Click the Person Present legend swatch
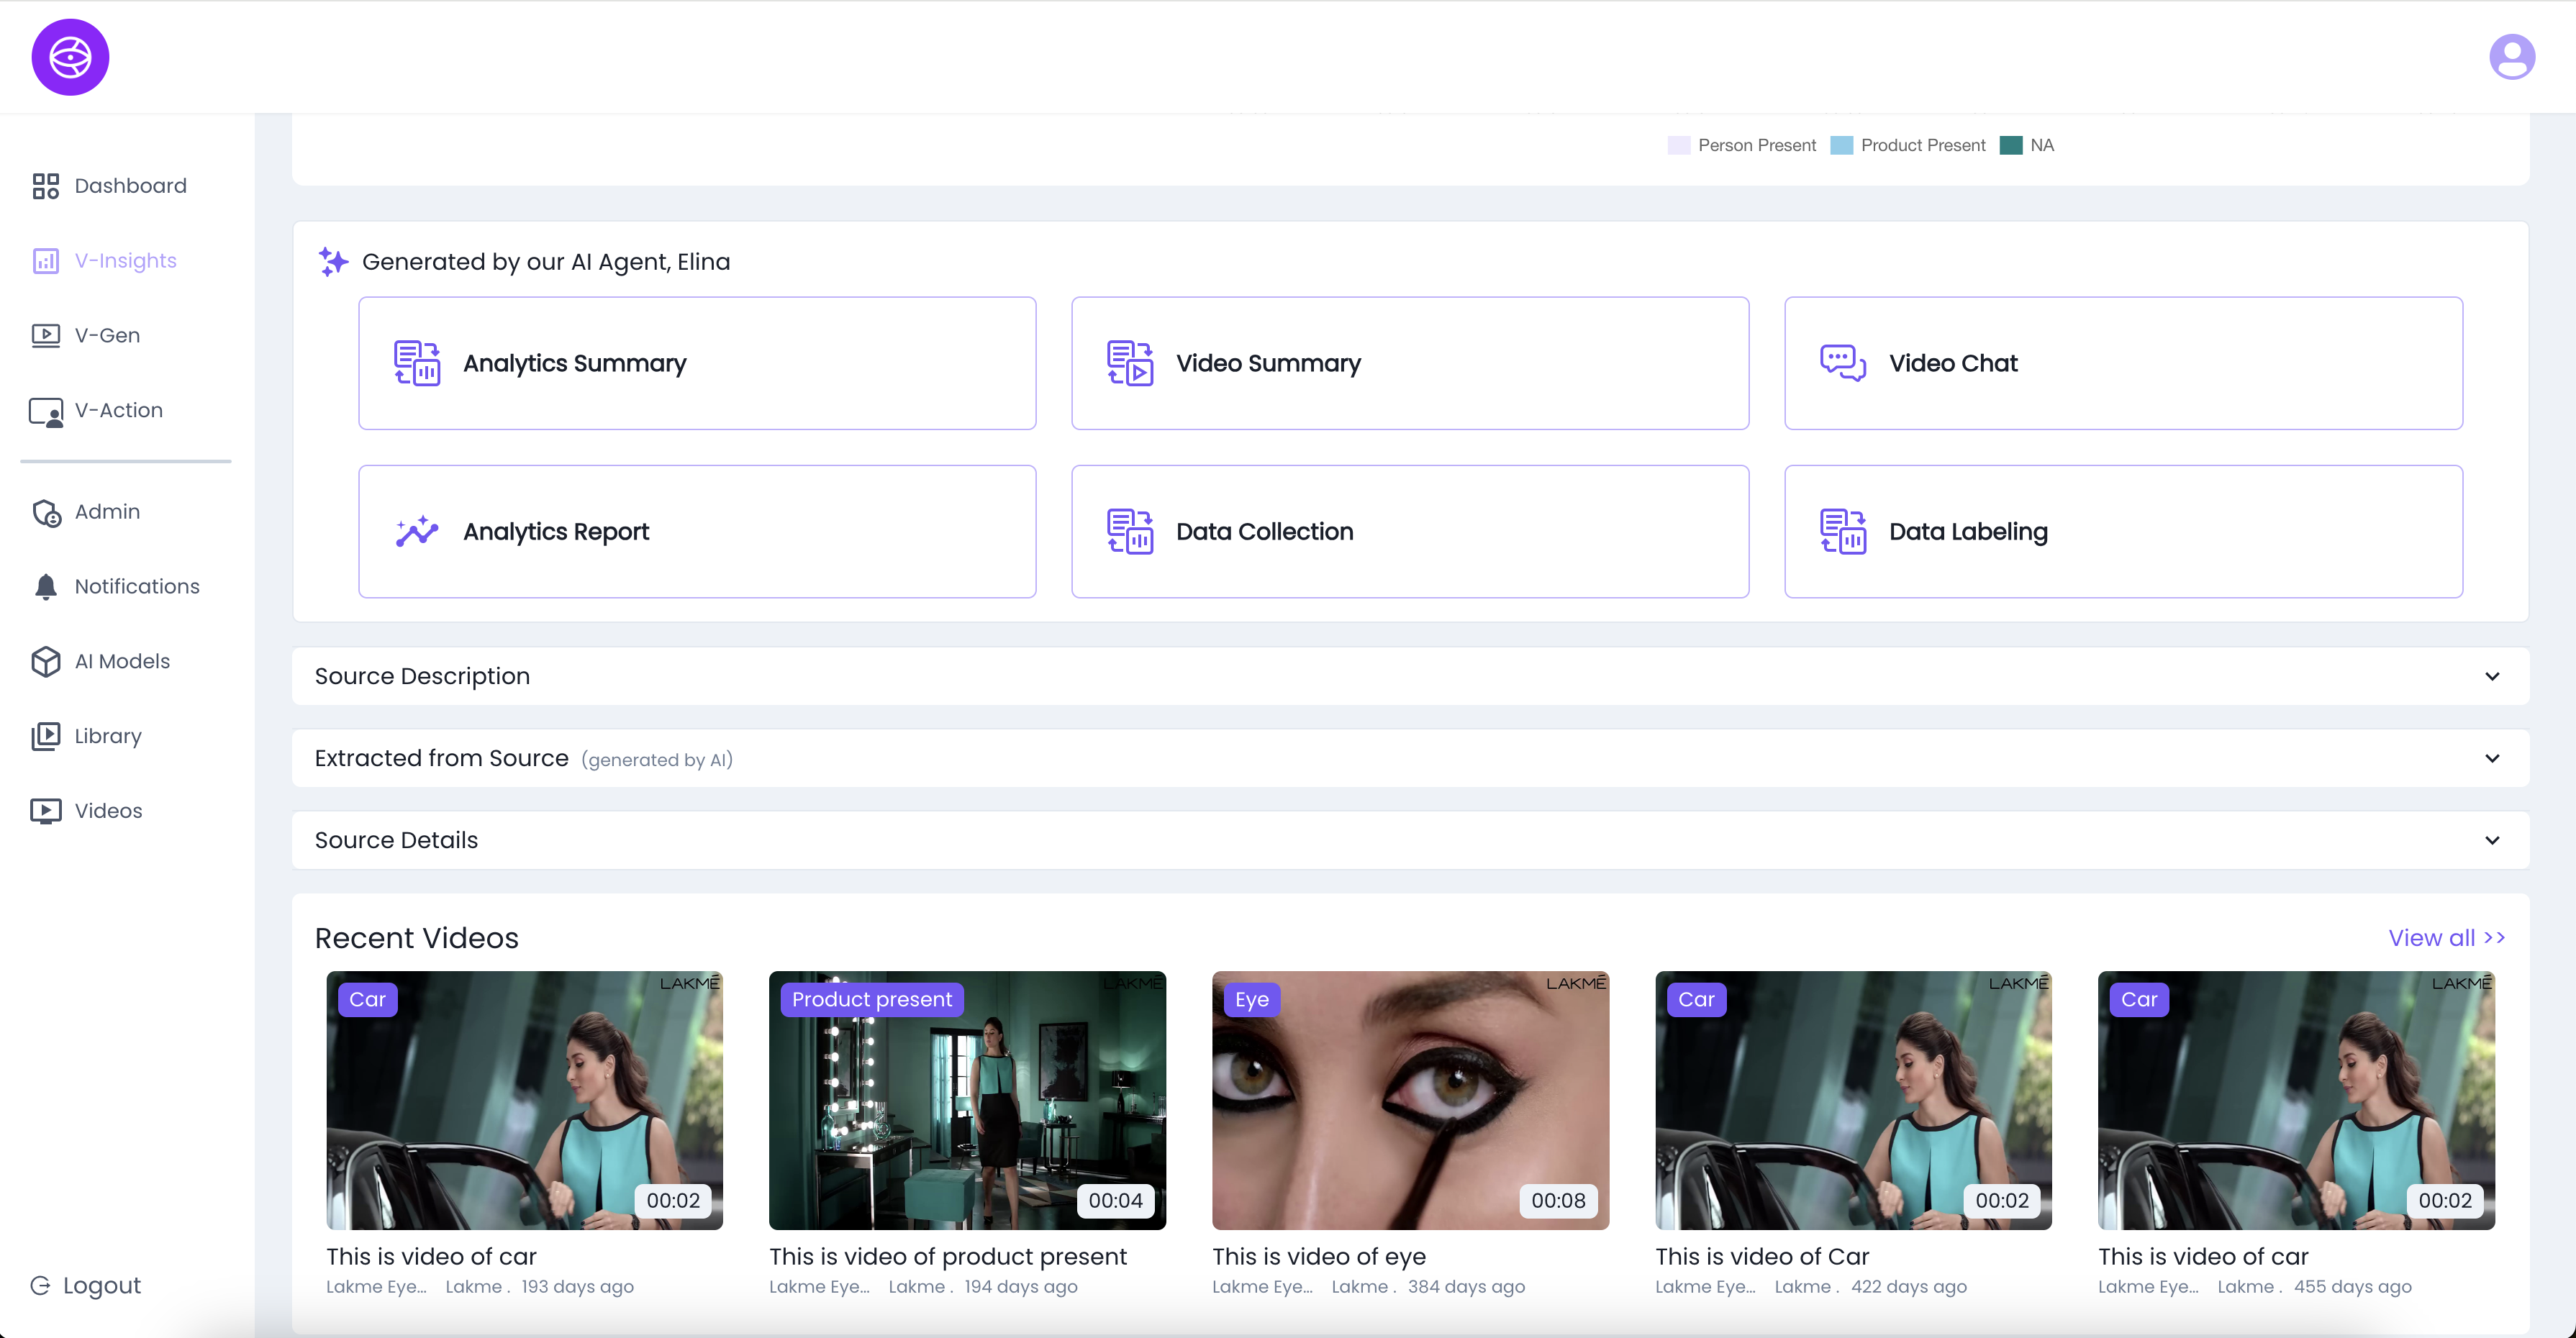The height and width of the screenshot is (1338, 2576). tap(1678, 145)
